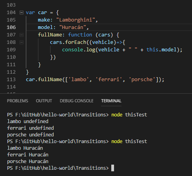The height and width of the screenshot is (176, 192).
Task: Click the cars.forEach call on line 108
Action: click(x=68, y=42)
